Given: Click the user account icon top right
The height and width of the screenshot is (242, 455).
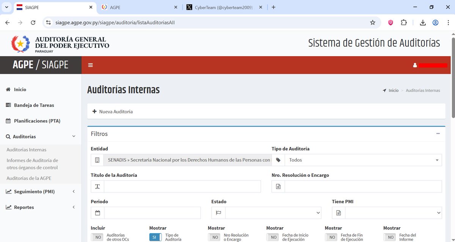Looking at the screenshot, I should [414, 65].
